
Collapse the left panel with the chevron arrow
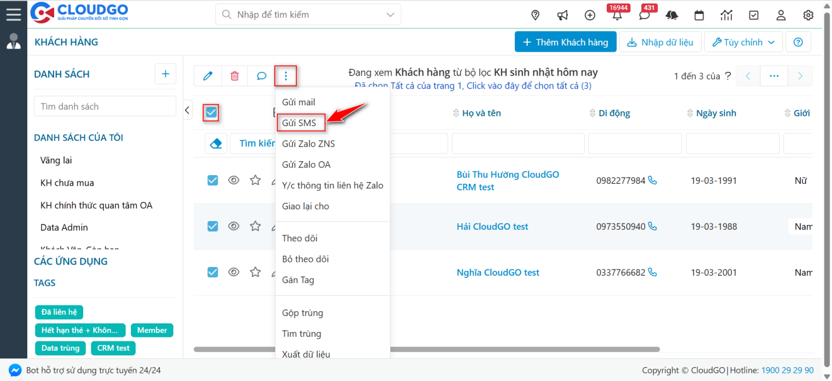pyautogui.click(x=187, y=109)
